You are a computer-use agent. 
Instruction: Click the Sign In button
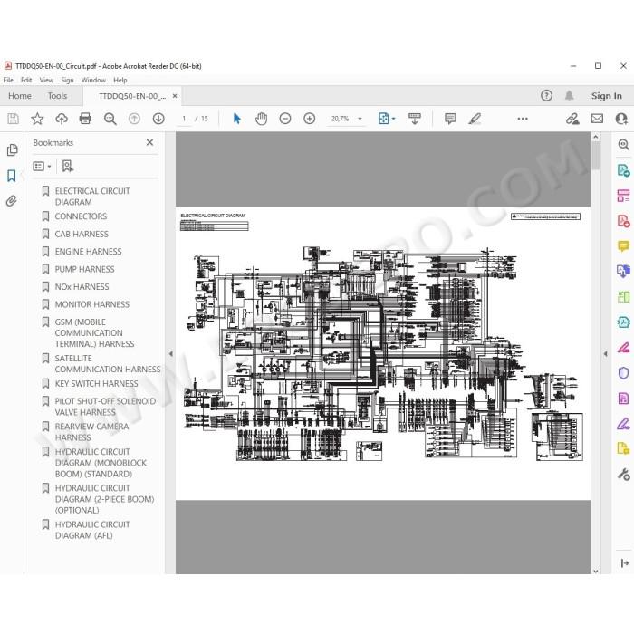(606, 96)
